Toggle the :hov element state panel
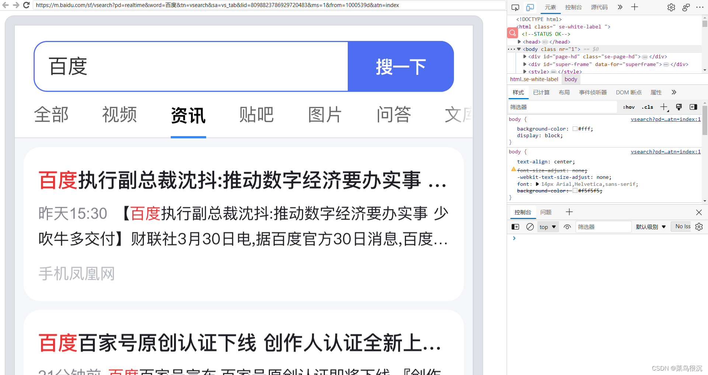This screenshot has width=708, height=375. coord(629,107)
